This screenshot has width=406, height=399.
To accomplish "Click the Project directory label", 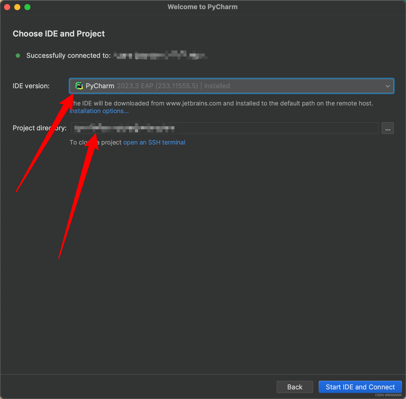I will point(40,128).
